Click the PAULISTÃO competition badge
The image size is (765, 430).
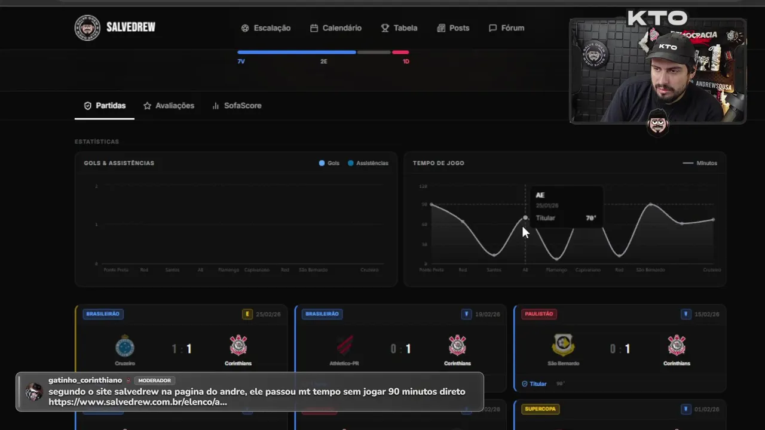(x=538, y=314)
